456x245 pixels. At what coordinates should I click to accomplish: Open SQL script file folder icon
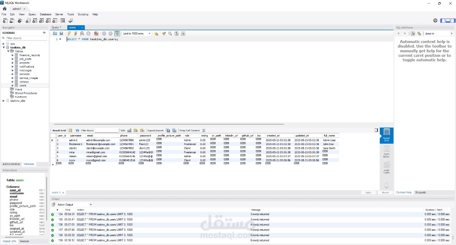click(x=55, y=33)
